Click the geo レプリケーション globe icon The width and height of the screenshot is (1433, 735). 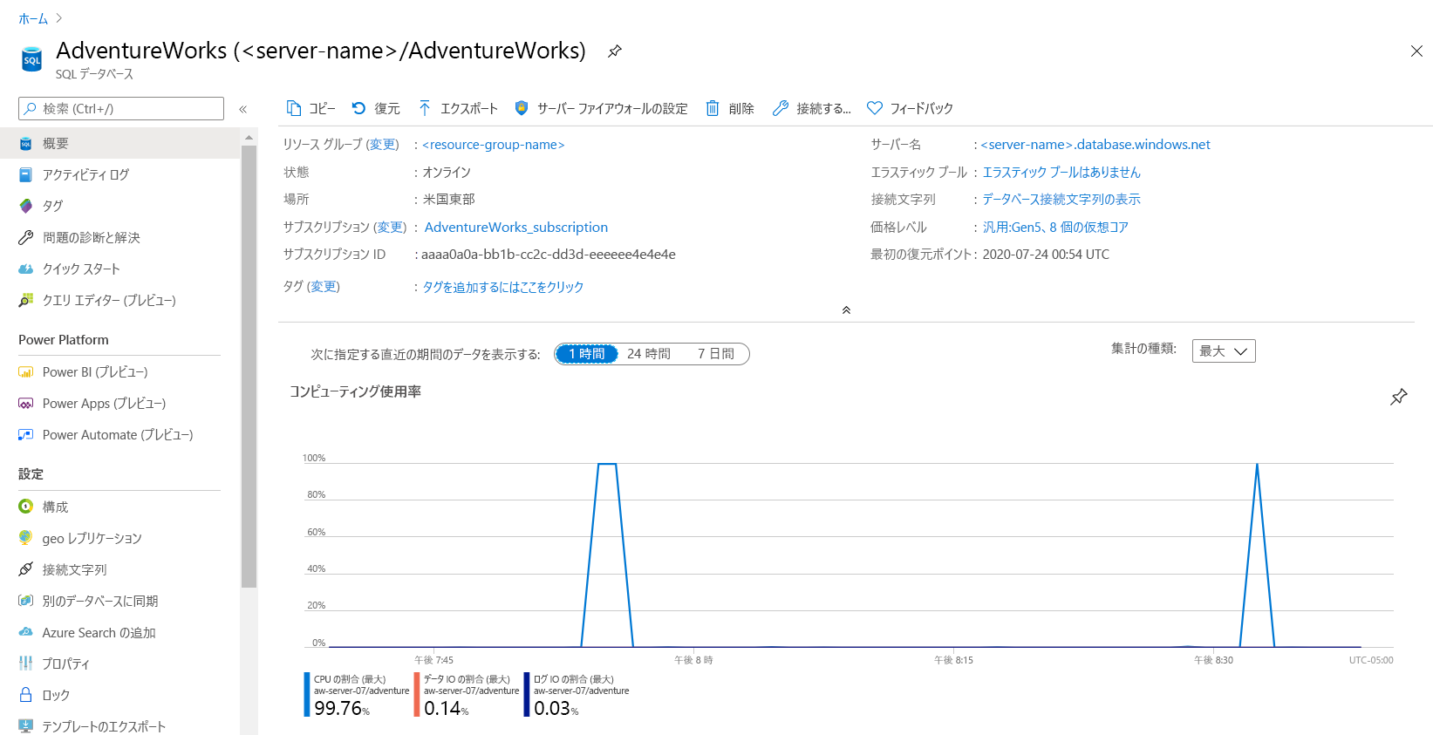pos(26,538)
